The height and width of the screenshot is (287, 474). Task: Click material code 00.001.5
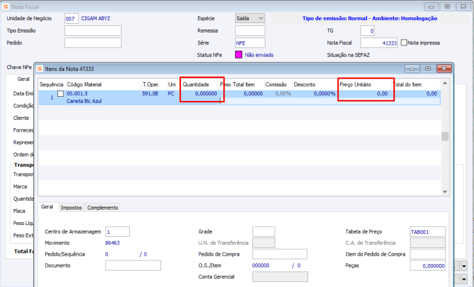coord(77,94)
